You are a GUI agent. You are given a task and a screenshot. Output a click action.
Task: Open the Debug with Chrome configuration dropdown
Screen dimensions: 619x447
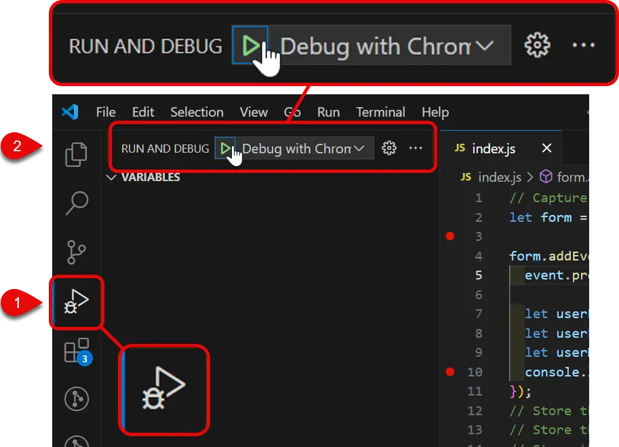click(359, 148)
